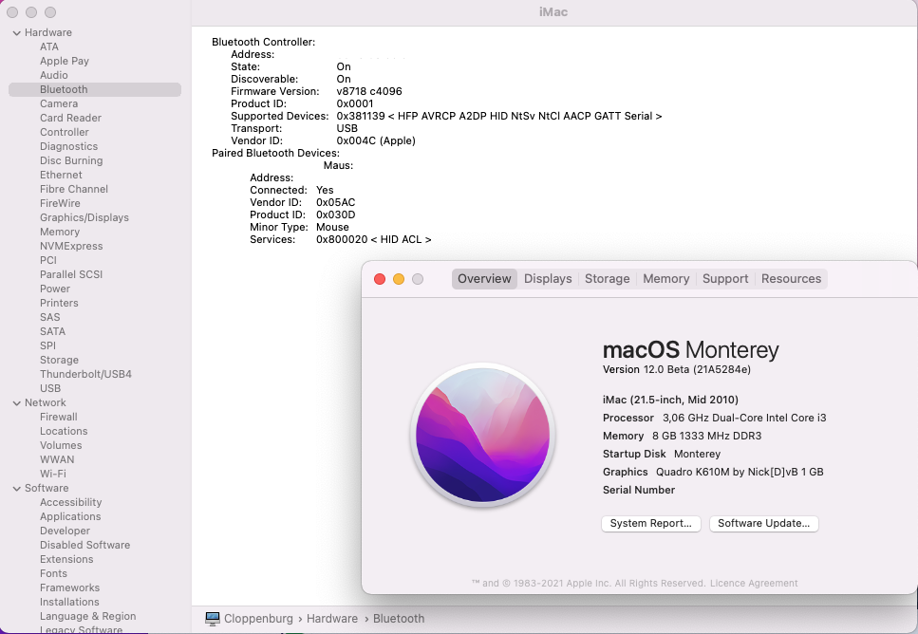Switch to the Resources tab
This screenshot has width=918, height=634.
[x=791, y=279]
